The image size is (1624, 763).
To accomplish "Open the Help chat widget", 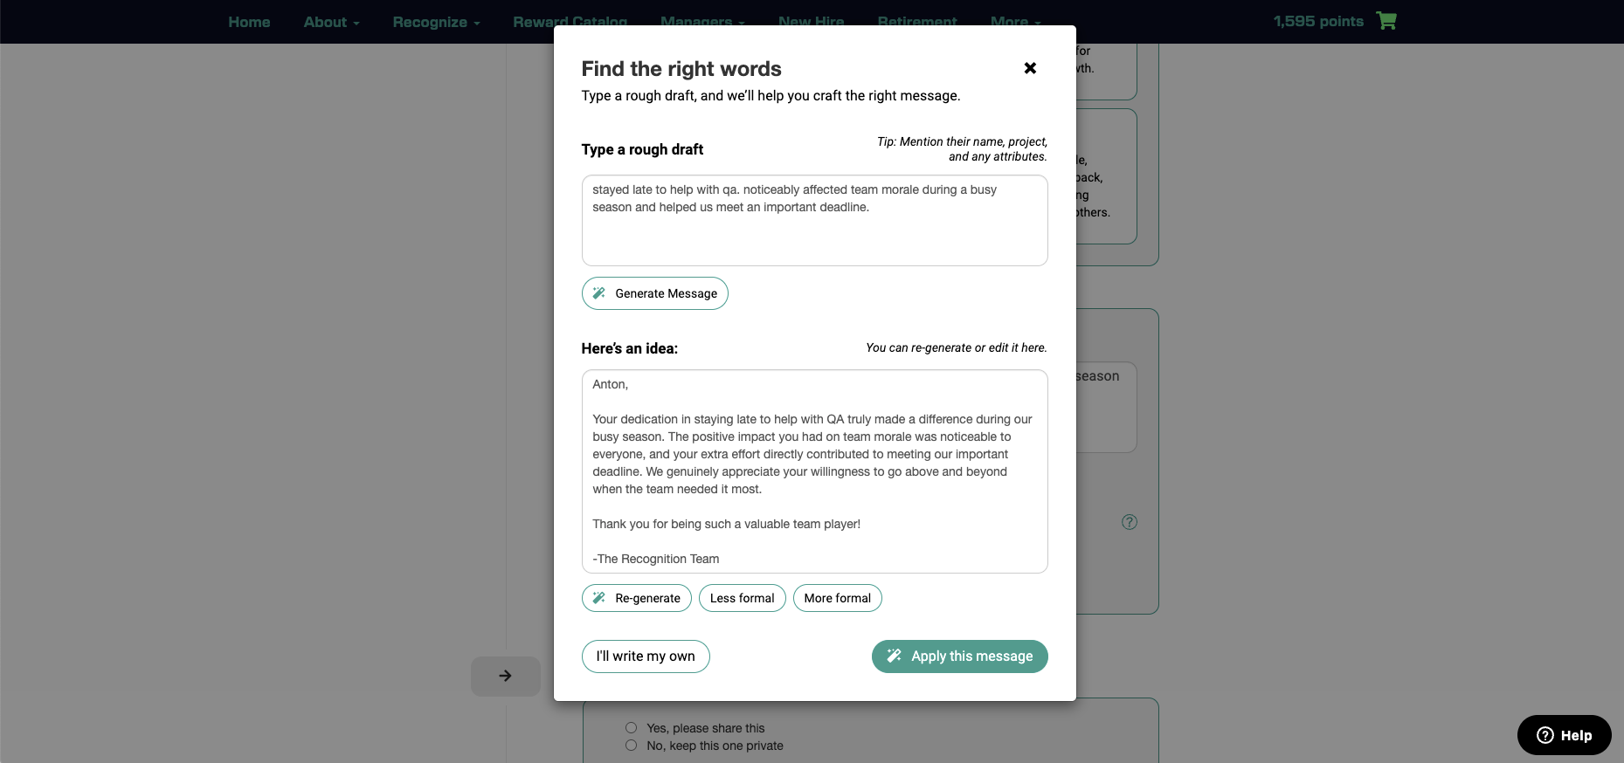I will point(1564,735).
